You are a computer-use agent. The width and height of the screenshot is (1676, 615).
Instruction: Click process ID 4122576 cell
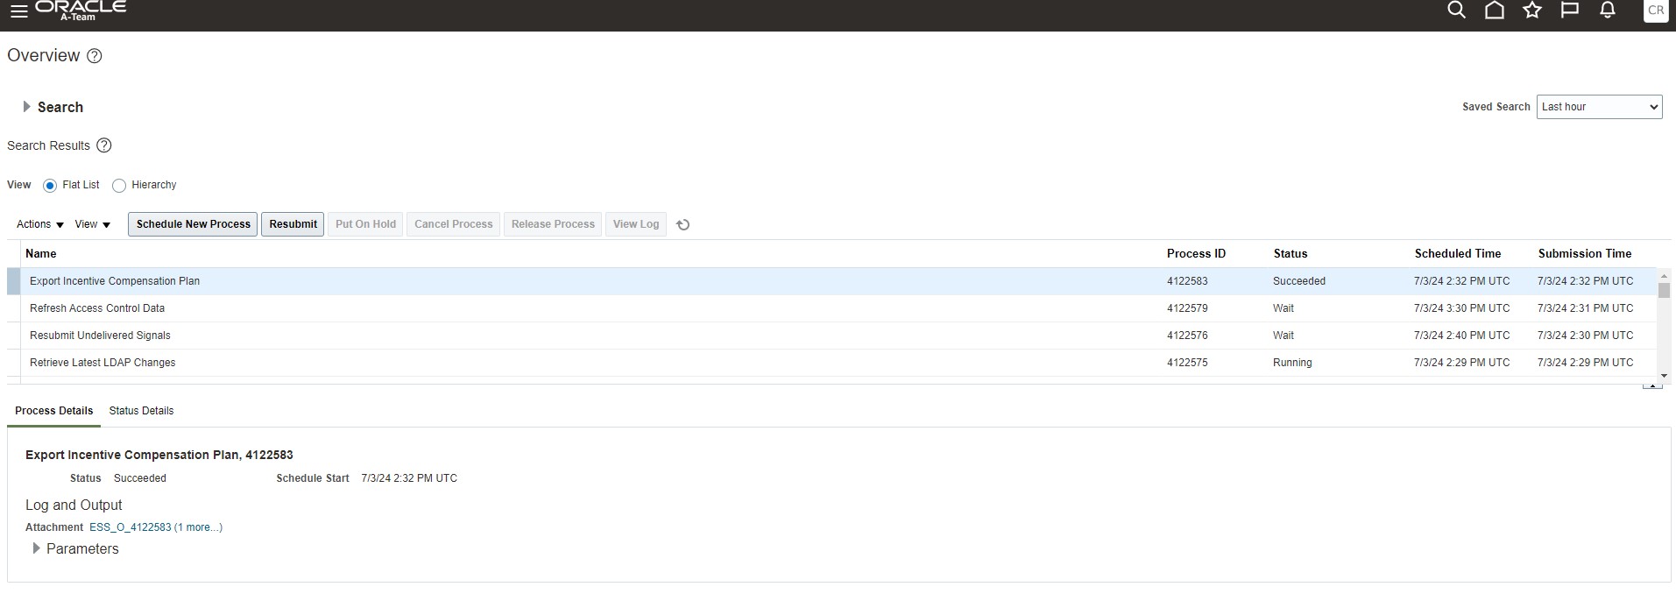1187,336
